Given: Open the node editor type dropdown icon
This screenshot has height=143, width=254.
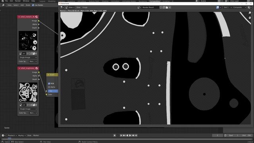Looking at the screenshot, I should click(4, 5).
